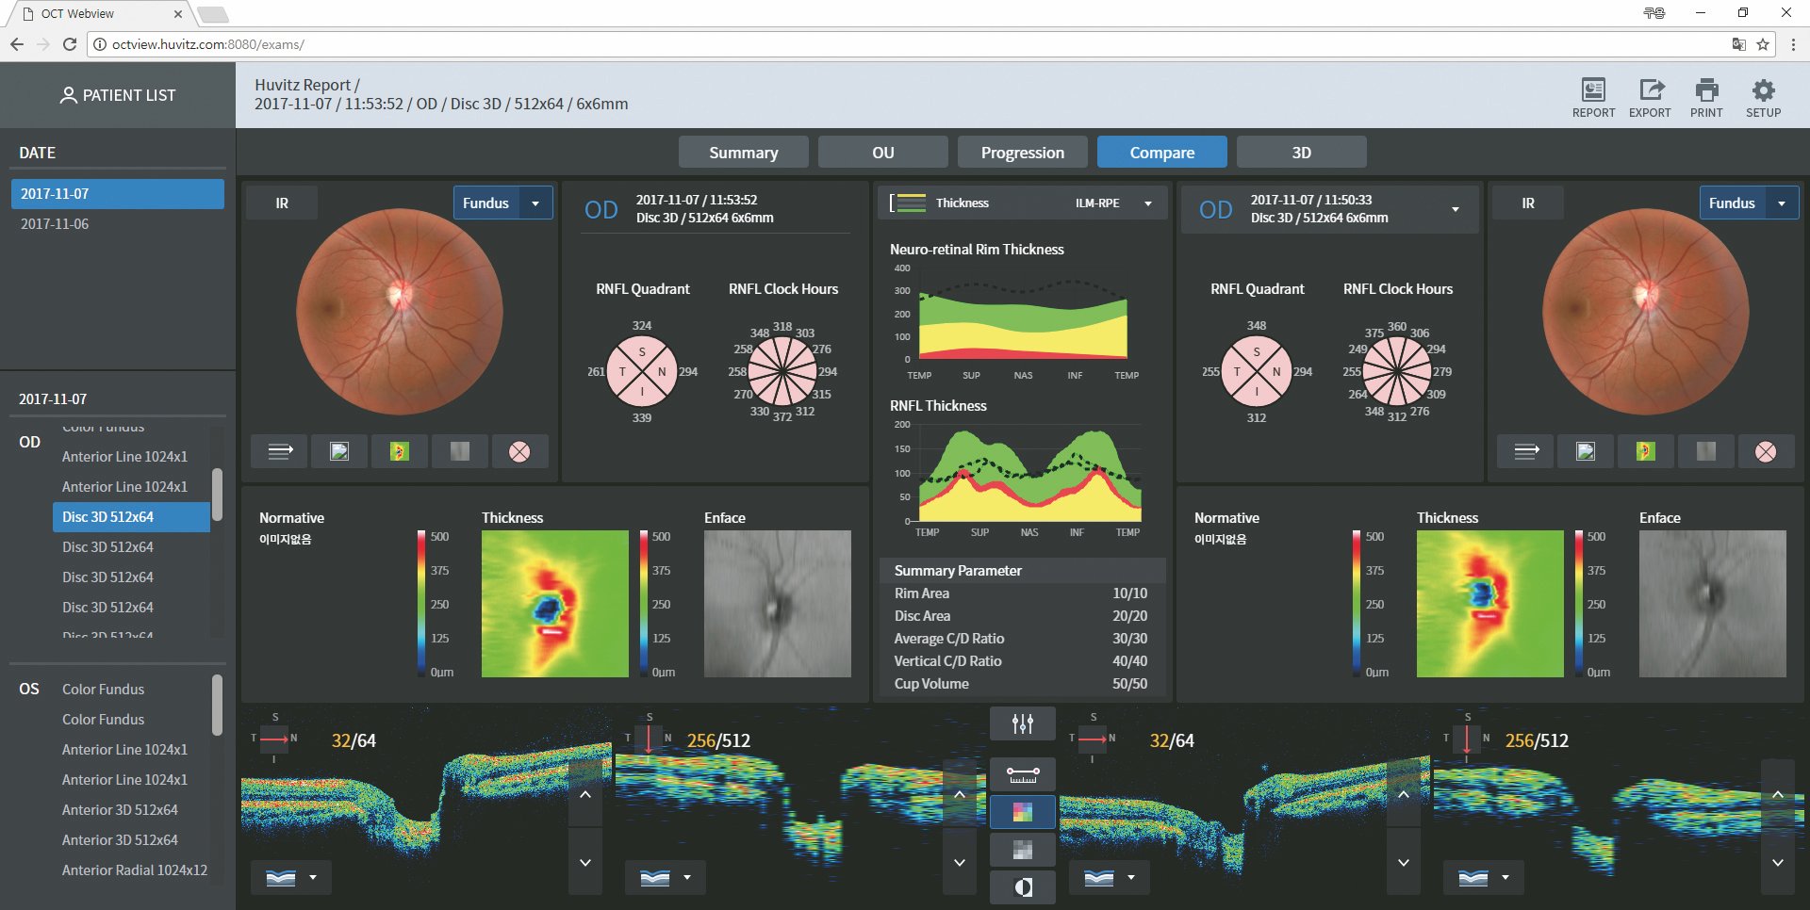Click the PRINT icon
The width and height of the screenshot is (1810, 910).
coord(1706,97)
